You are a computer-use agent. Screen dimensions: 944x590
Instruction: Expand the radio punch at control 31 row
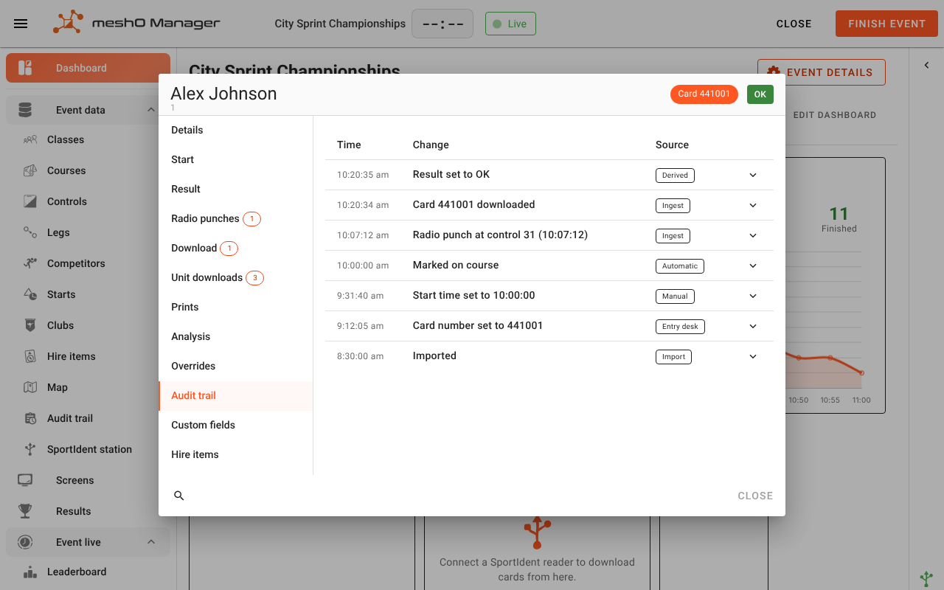753,235
